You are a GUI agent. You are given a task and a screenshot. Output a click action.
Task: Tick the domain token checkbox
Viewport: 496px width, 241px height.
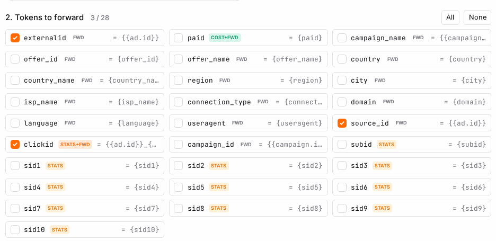[342, 102]
